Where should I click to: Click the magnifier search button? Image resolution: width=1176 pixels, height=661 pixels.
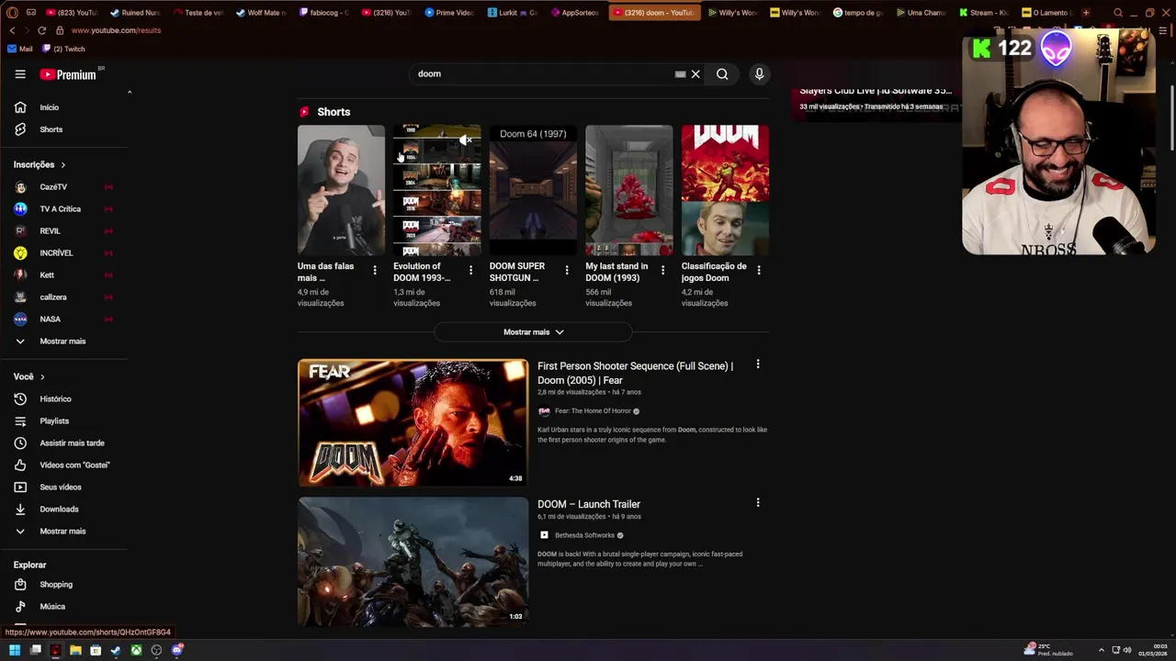(x=722, y=74)
